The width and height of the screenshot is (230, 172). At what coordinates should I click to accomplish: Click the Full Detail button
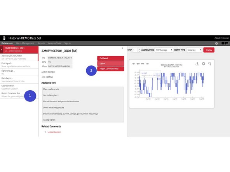[x=111, y=58]
